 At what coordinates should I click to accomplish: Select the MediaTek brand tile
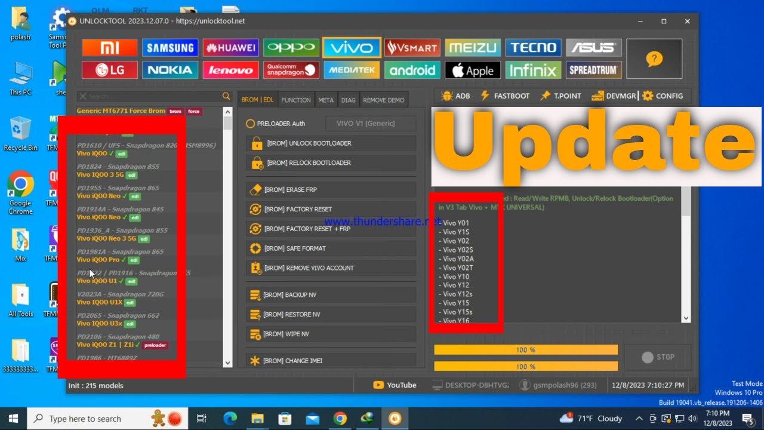click(x=352, y=70)
